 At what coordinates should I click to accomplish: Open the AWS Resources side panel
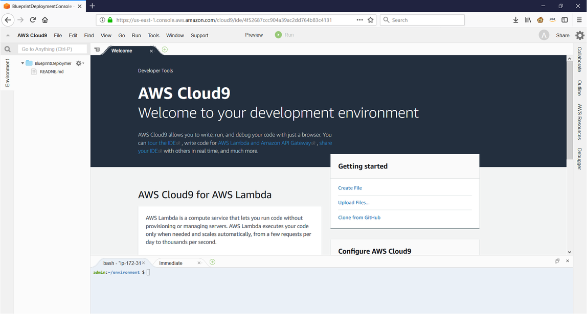579,122
